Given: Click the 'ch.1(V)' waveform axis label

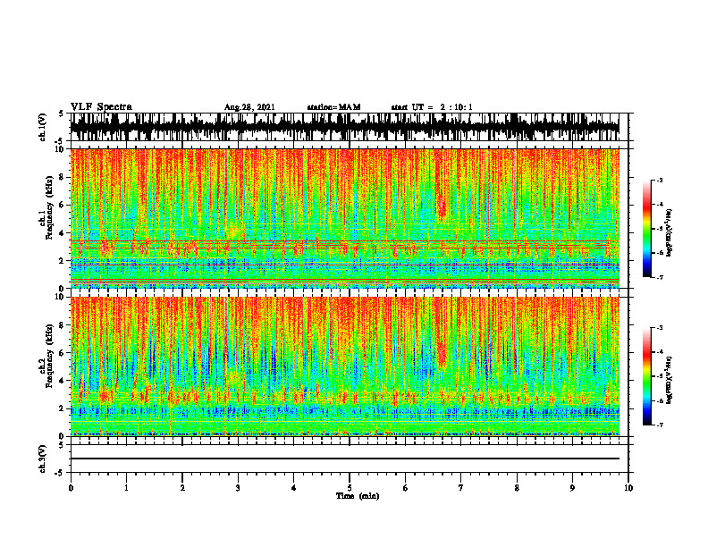Looking at the screenshot, I should click(x=43, y=127).
